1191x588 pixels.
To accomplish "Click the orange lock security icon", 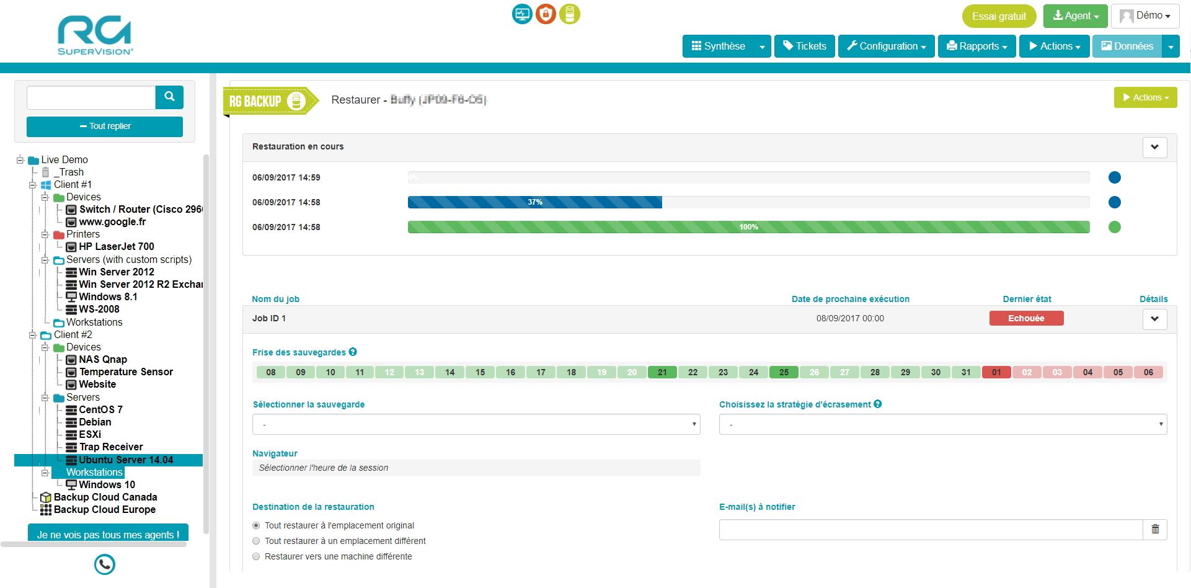I will pyautogui.click(x=546, y=14).
